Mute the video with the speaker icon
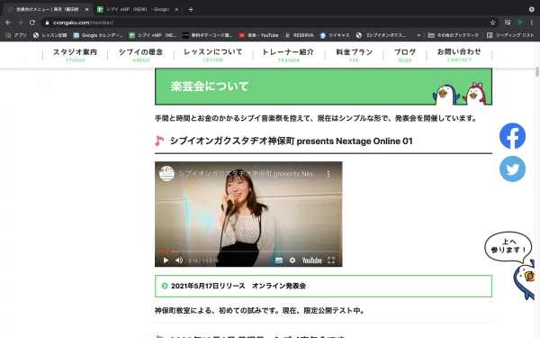 (179, 260)
